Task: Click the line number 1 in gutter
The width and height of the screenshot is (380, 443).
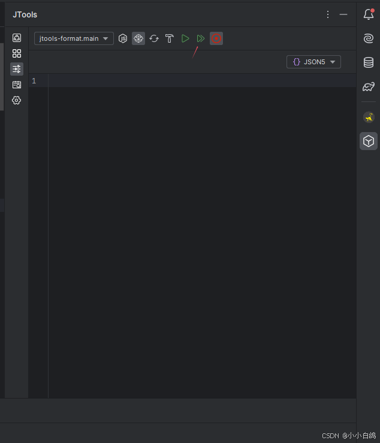Action: [x=34, y=81]
